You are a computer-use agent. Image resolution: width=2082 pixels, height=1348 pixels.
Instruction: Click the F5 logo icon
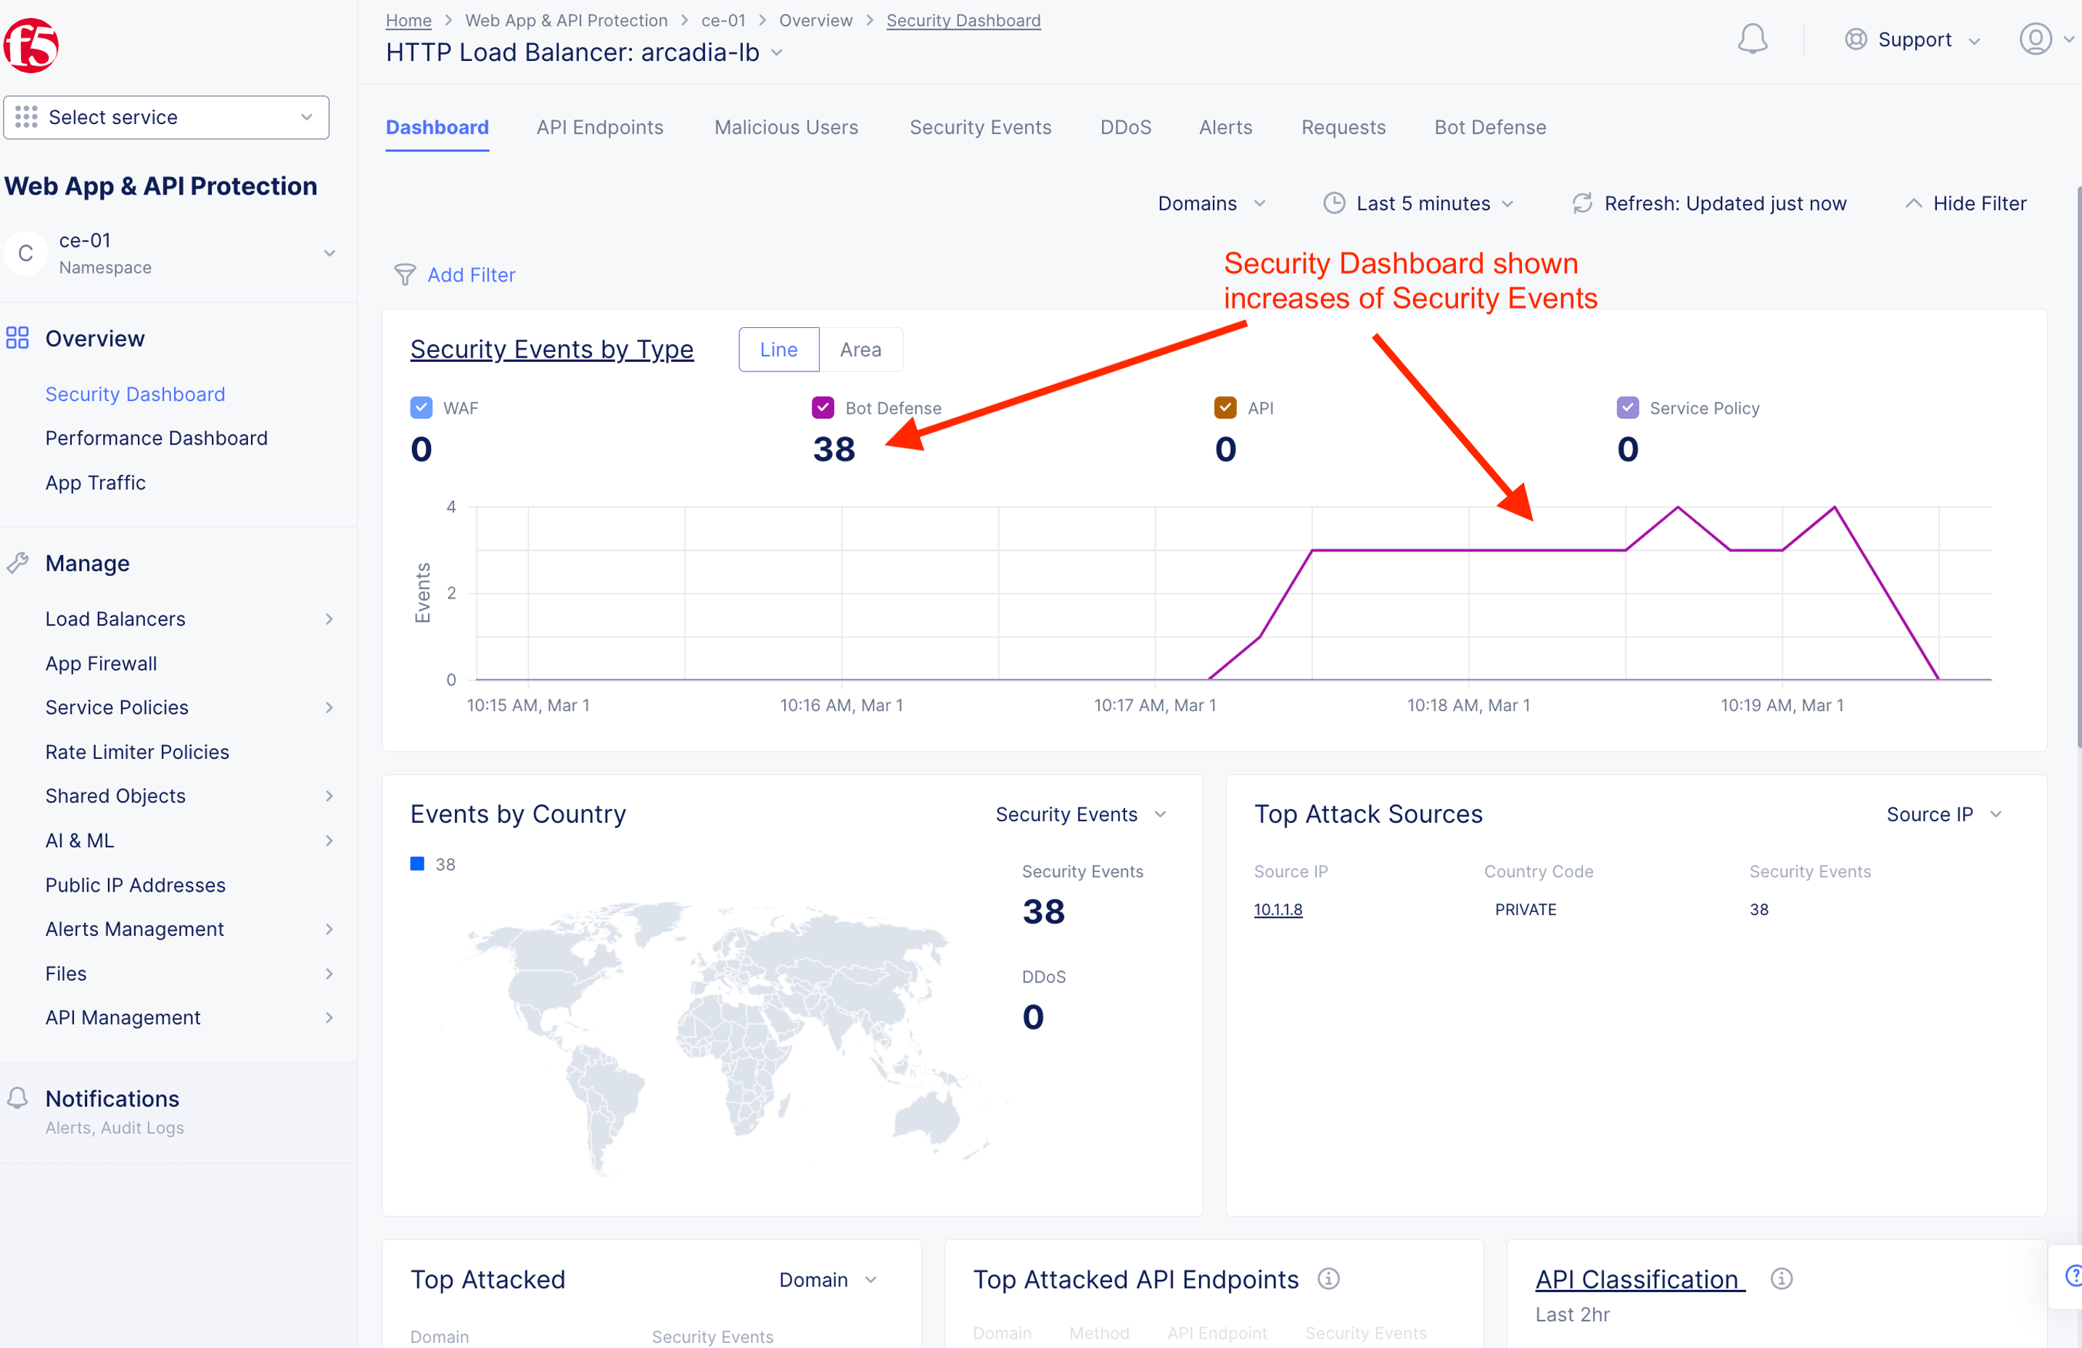(x=30, y=44)
